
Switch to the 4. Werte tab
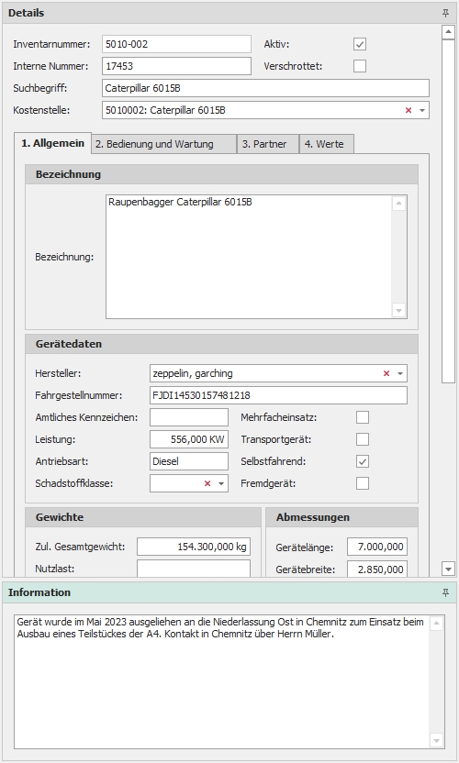[327, 144]
